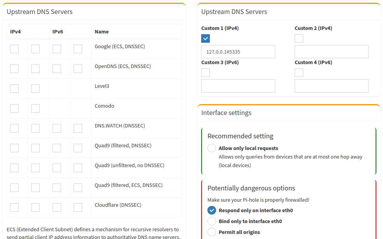Enable second IPv4 box for Quad9 unfiltered

coord(35,168)
